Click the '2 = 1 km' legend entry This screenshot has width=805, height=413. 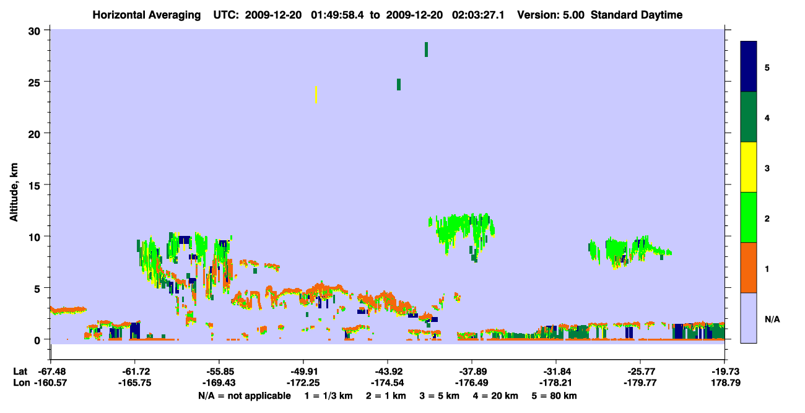(385, 396)
